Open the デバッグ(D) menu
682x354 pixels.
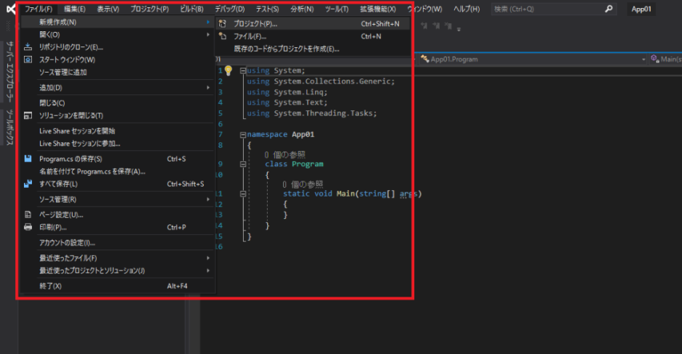tap(229, 9)
